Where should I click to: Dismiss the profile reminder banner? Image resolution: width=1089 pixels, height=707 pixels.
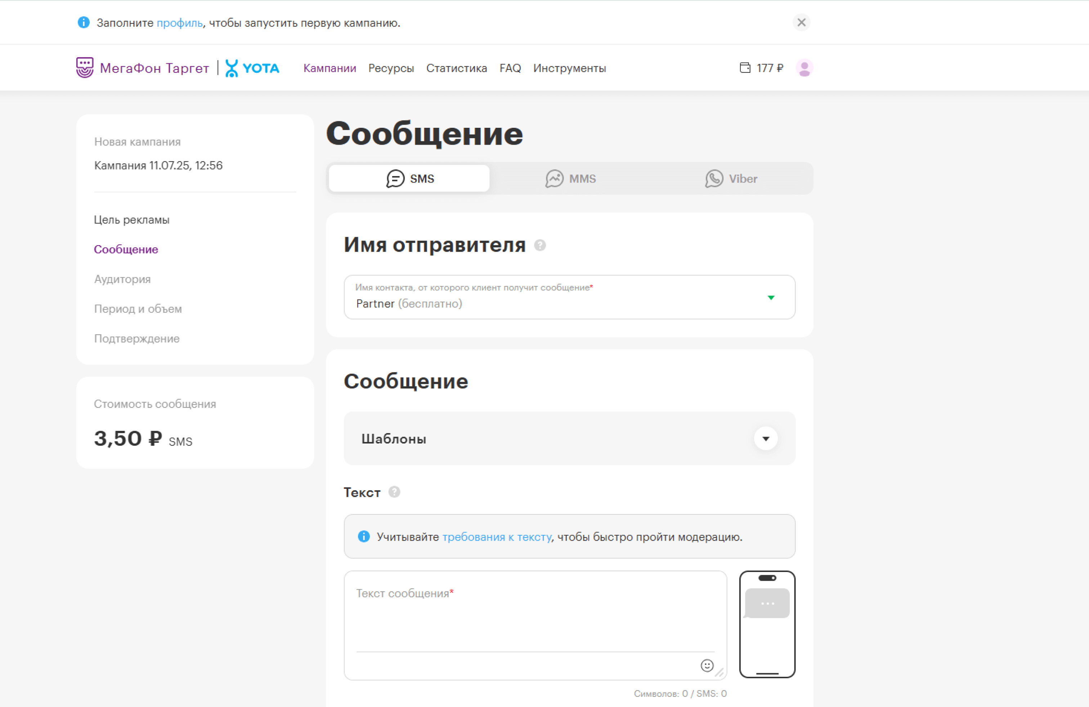pos(801,22)
